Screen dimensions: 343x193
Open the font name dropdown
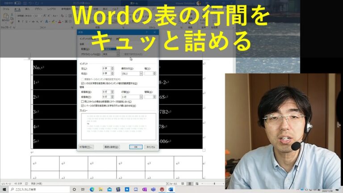click(x=33, y=16)
